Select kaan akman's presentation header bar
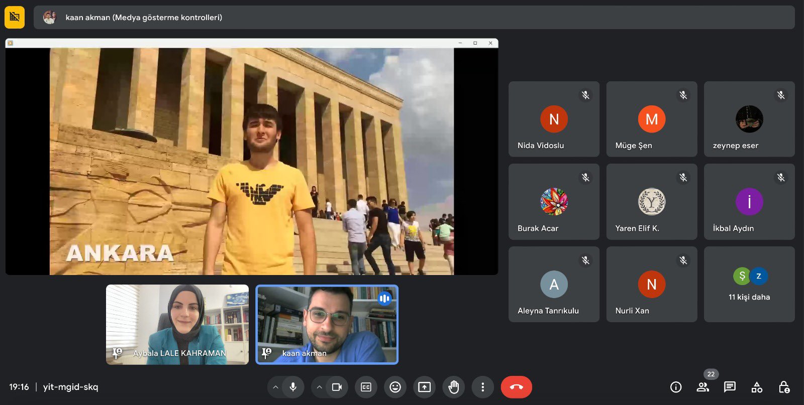 414,18
